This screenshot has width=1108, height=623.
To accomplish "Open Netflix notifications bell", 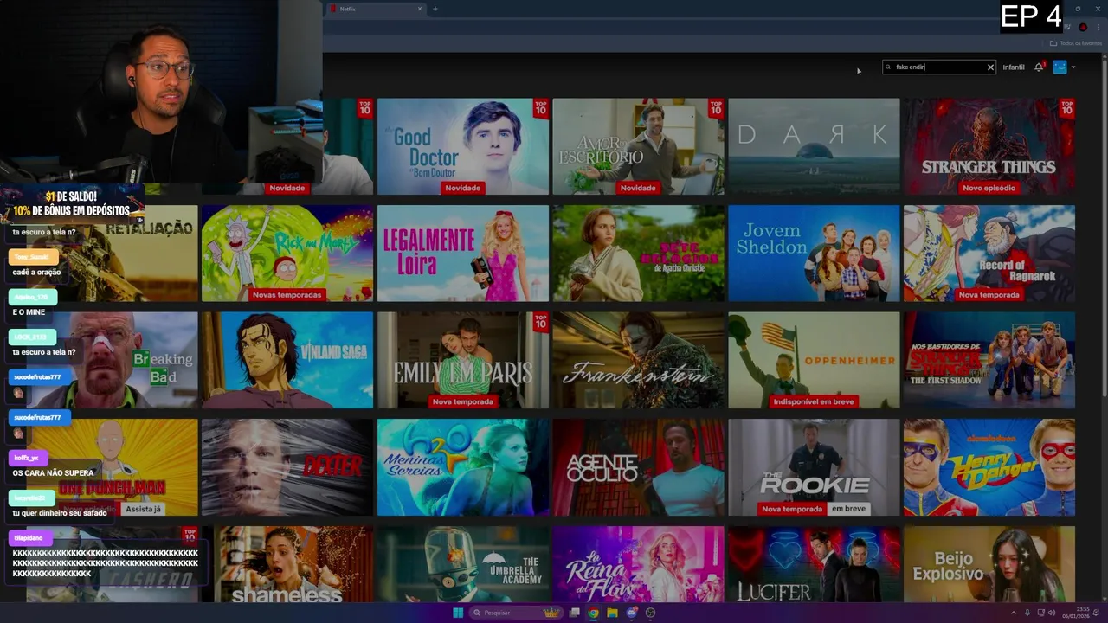I will pyautogui.click(x=1039, y=67).
